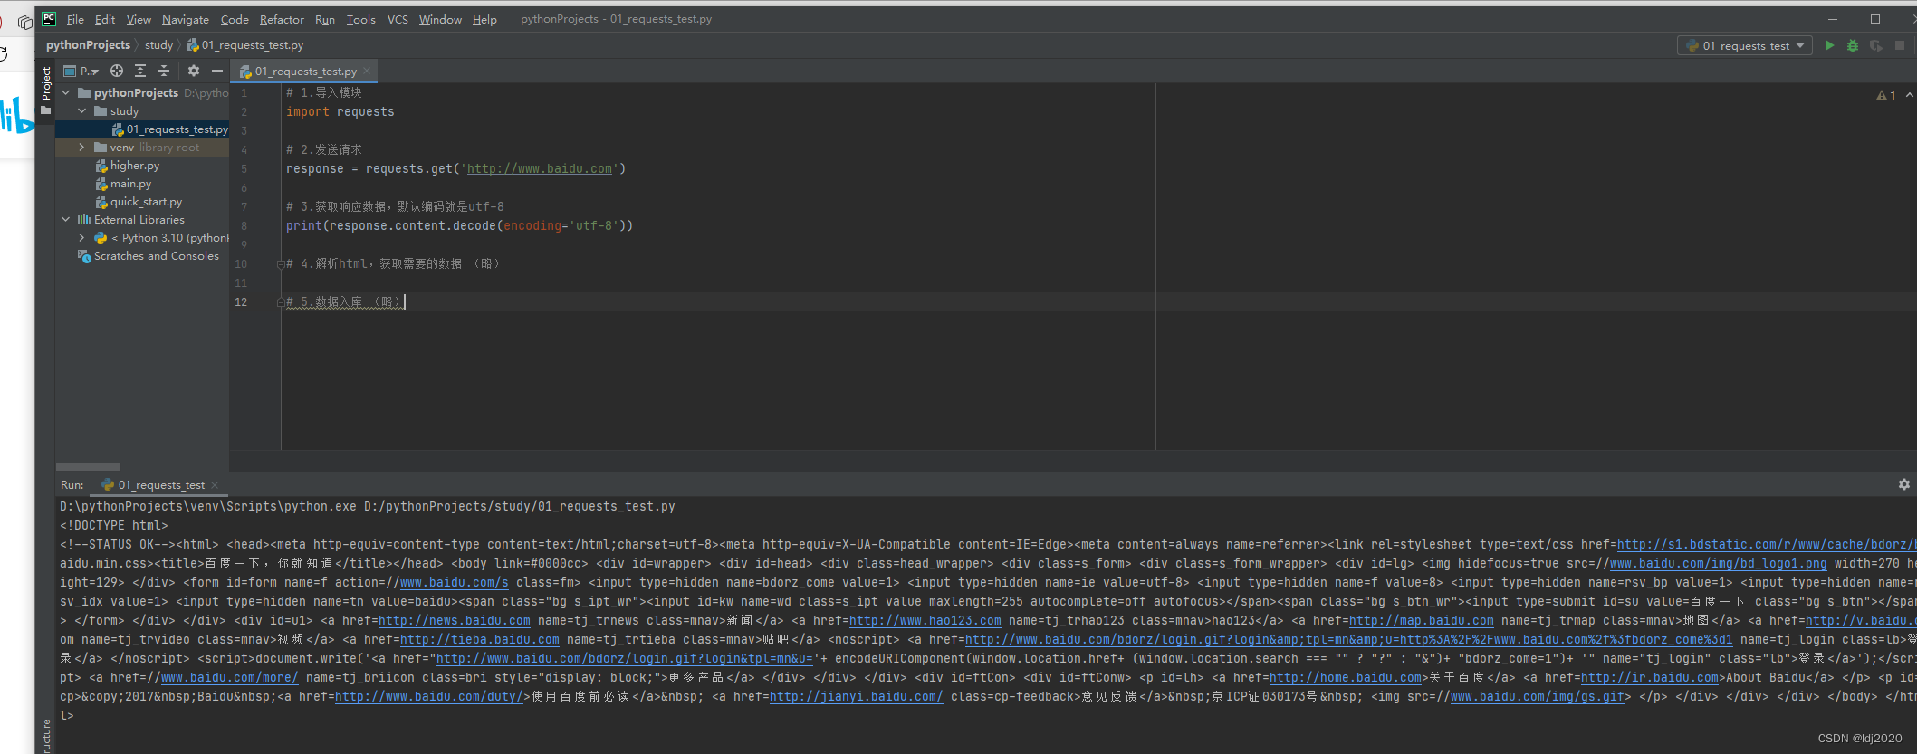Click 01_requests_test.py in the breadcrumb bar

pyautogui.click(x=245, y=44)
